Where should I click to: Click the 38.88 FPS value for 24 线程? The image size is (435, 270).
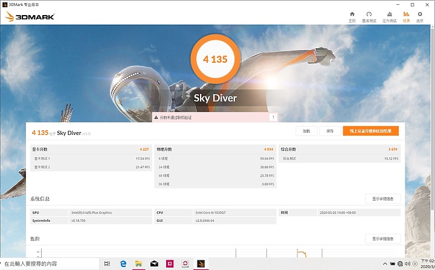click(267, 167)
